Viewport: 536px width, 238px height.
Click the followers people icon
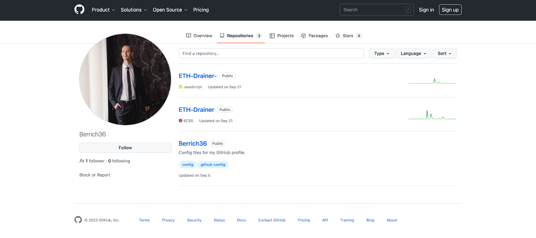coord(82,161)
